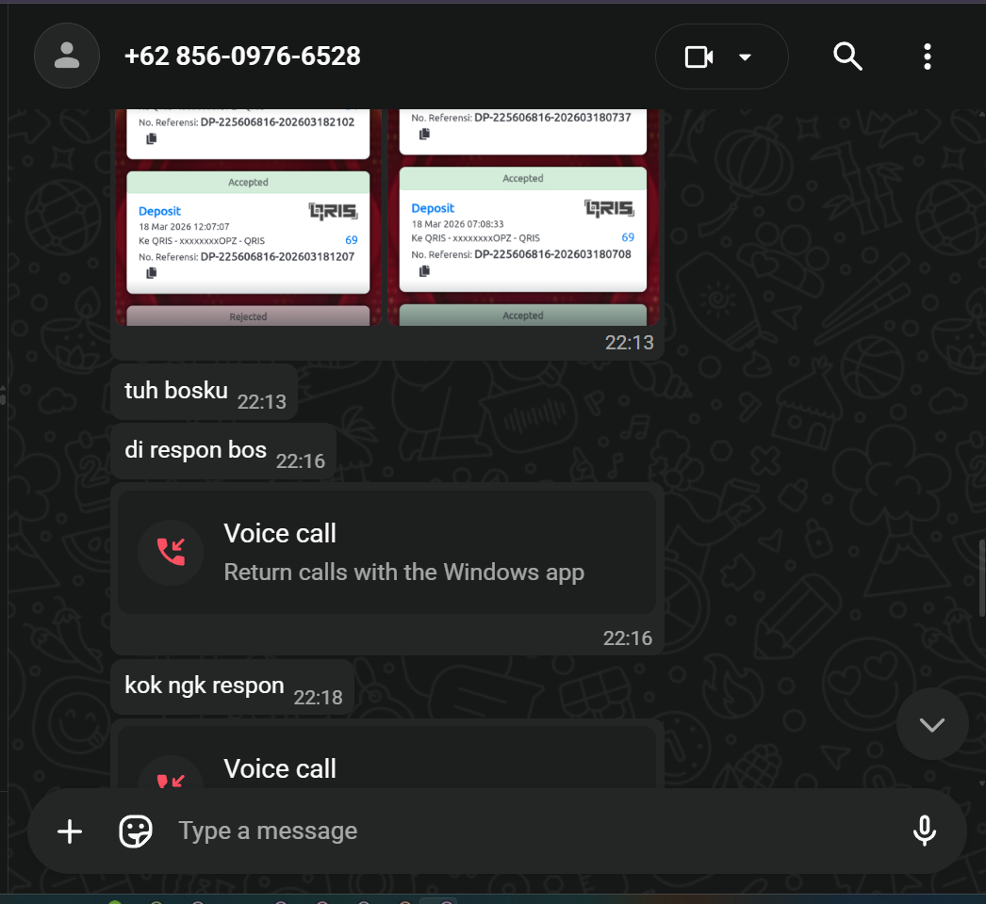Open the three-dot chat menu
The width and height of the screenshot is (986, 904).
(x=927, y=56)
